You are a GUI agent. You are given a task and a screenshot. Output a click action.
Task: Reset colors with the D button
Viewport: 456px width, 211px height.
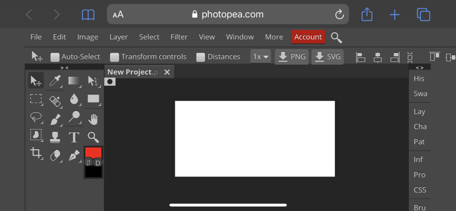click(98, 163)
